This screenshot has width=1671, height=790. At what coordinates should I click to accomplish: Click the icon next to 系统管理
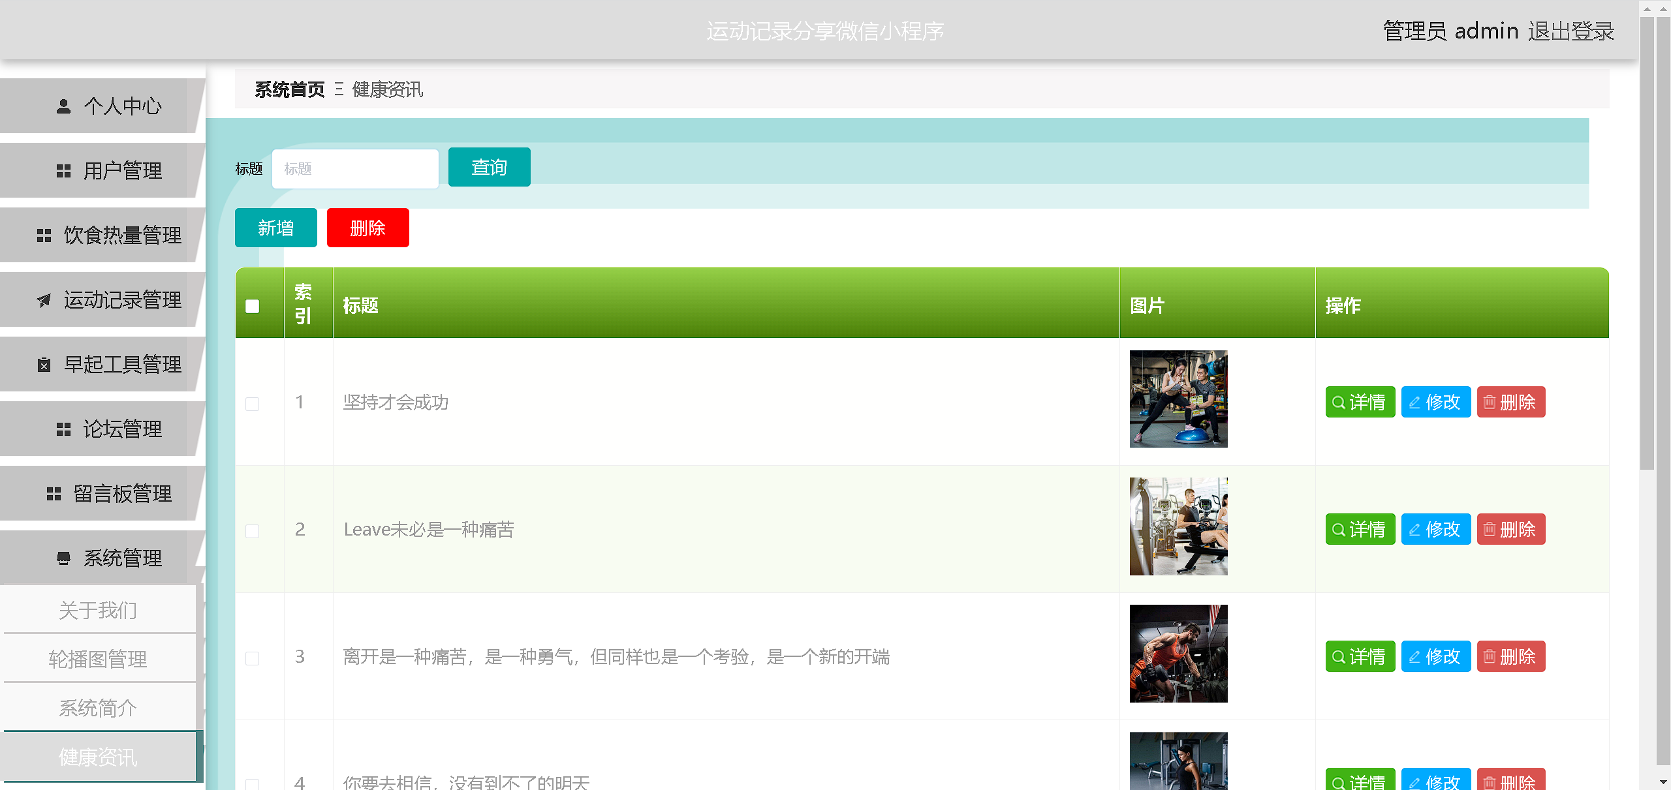pyautogui.click(x=63, y=558)
